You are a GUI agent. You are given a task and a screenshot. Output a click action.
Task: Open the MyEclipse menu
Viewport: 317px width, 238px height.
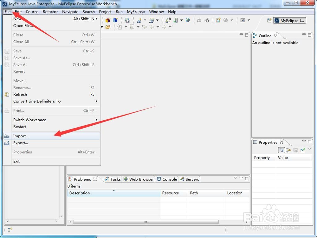point(136,12)
